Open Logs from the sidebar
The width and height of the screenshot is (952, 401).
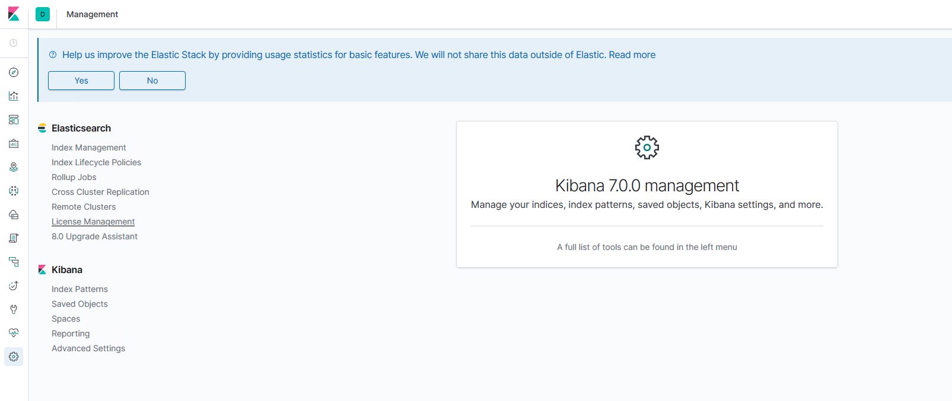[14, 238]
